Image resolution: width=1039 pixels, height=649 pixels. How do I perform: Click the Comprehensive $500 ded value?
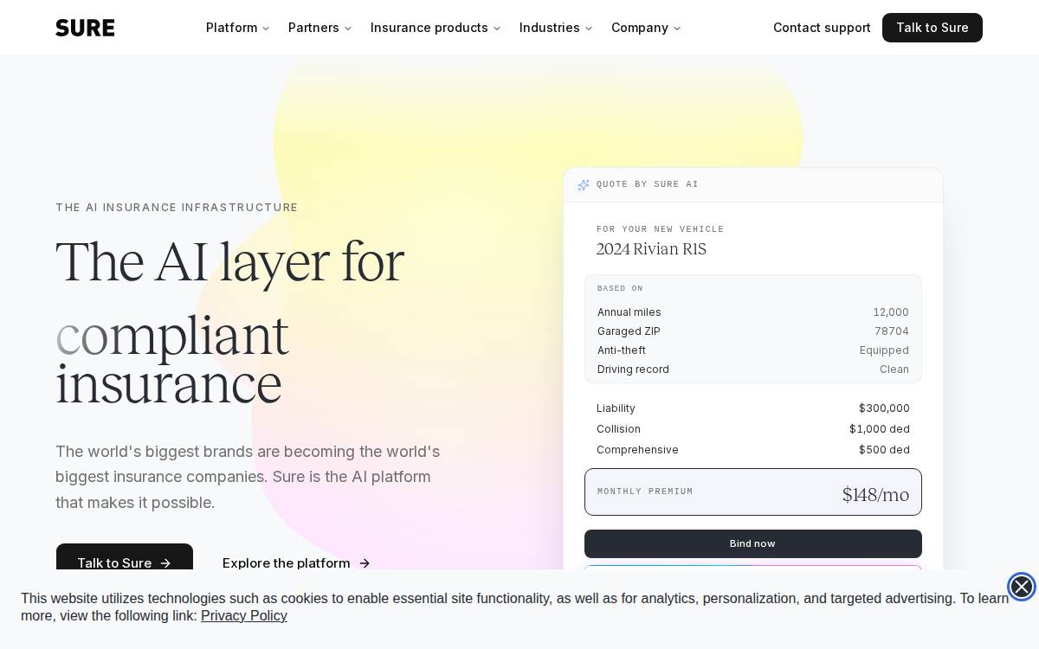point(884,450)
